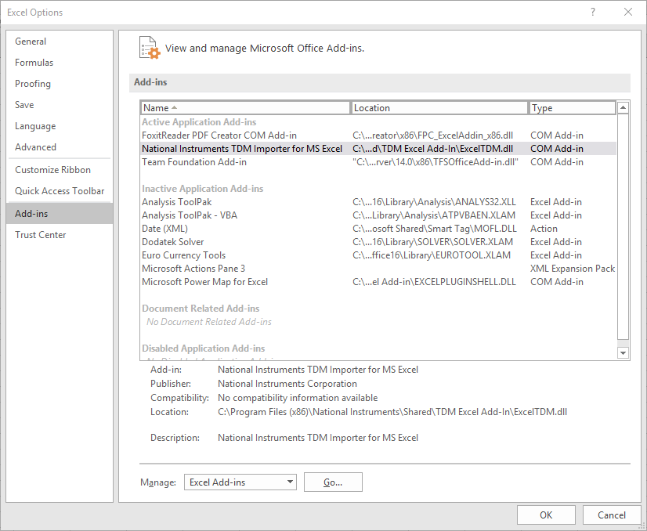The width and height of the screenshot is (647, 531).
Task: Cancel the Excel Options dialog
Action: pos(612,515)
